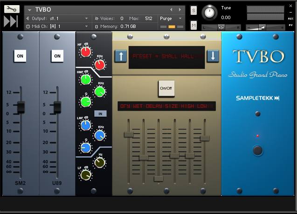
Task: Click the reverb HIGH fader handle
Action: click(190, 155)
